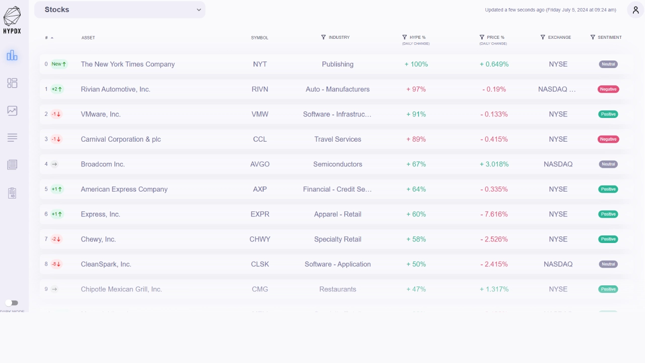Click the Negative sentiment badge for Rivian
Image resolution: width=645 pixels, height=363 pixels.
608,89
